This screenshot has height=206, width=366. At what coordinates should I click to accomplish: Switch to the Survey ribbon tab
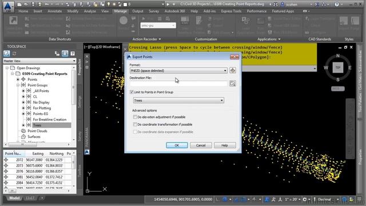click(x=154, y=11)
